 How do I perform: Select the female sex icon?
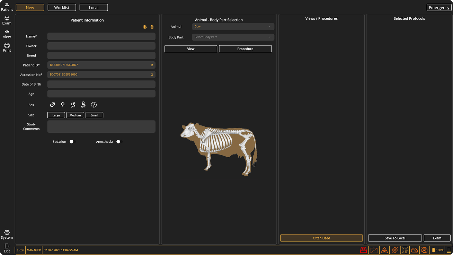pyautogui.click(x=63, y=105)
